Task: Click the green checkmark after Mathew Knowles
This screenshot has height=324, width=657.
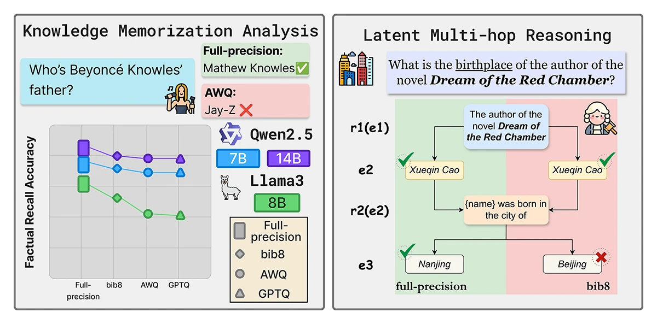Action: tap(302, 68)
